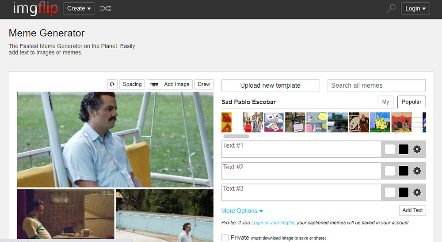
Task: Open Text #2 settings gear
Action: 417,171
